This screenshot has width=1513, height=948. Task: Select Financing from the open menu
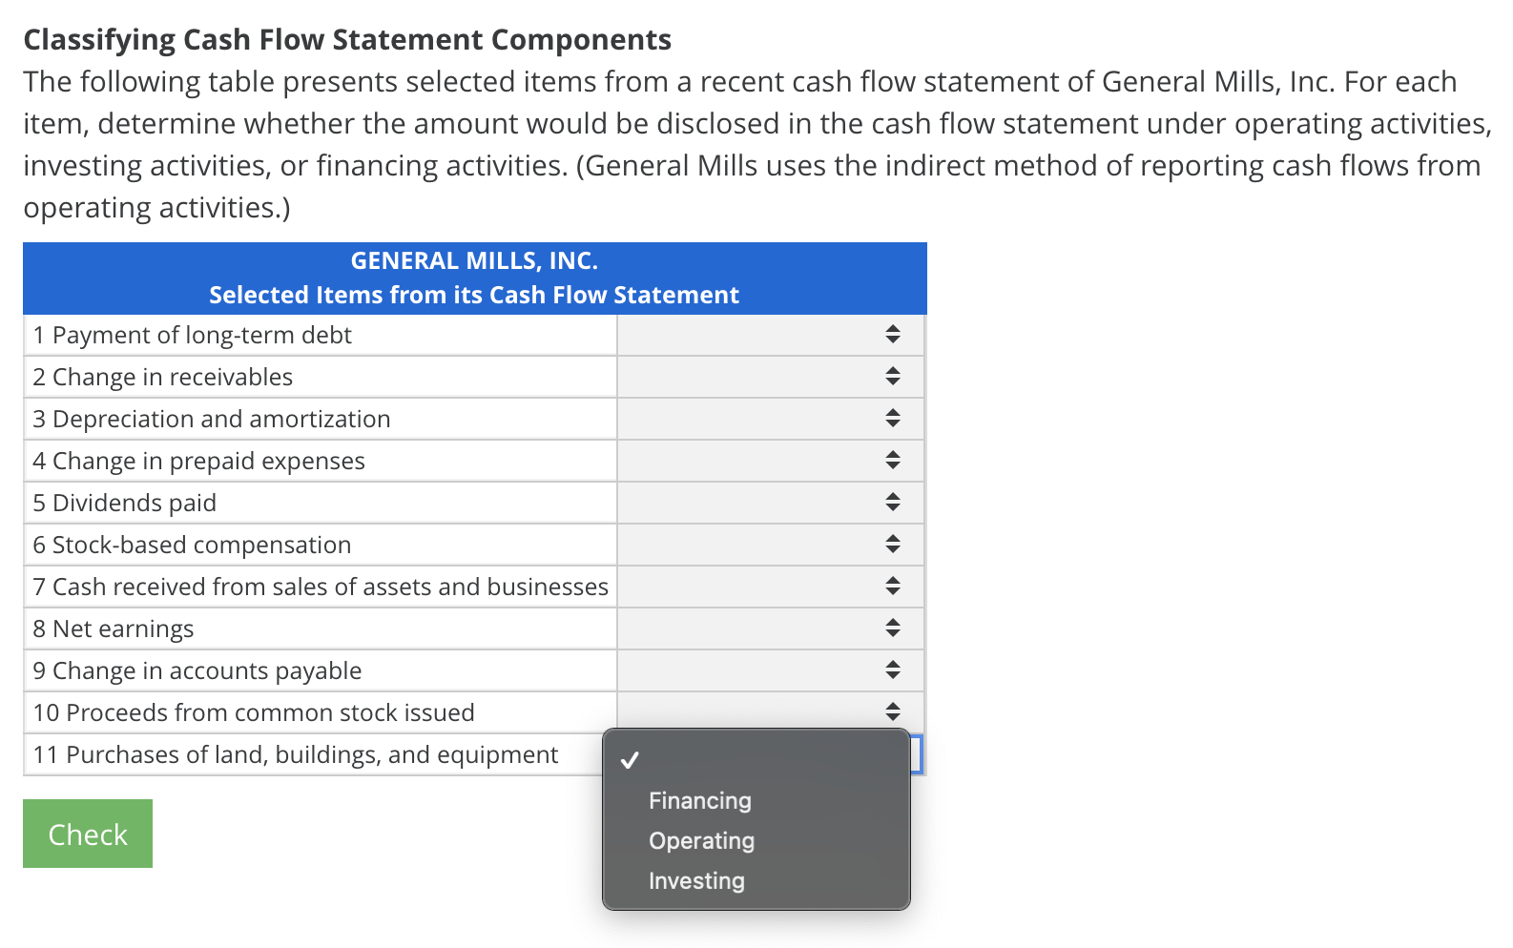(x=699, y=801)
